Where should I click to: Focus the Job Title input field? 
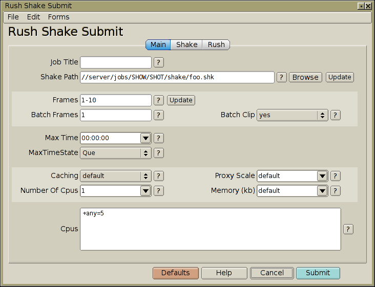coord(115,62)
